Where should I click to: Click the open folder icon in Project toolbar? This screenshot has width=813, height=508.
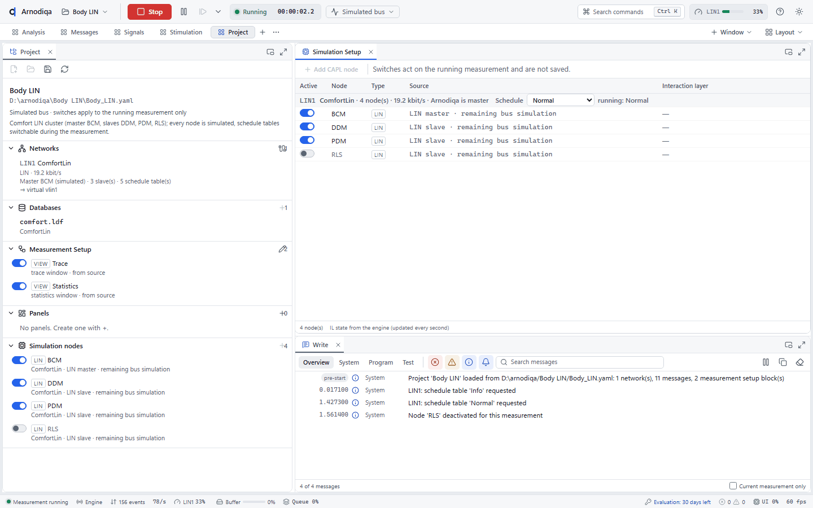point(30,69)
